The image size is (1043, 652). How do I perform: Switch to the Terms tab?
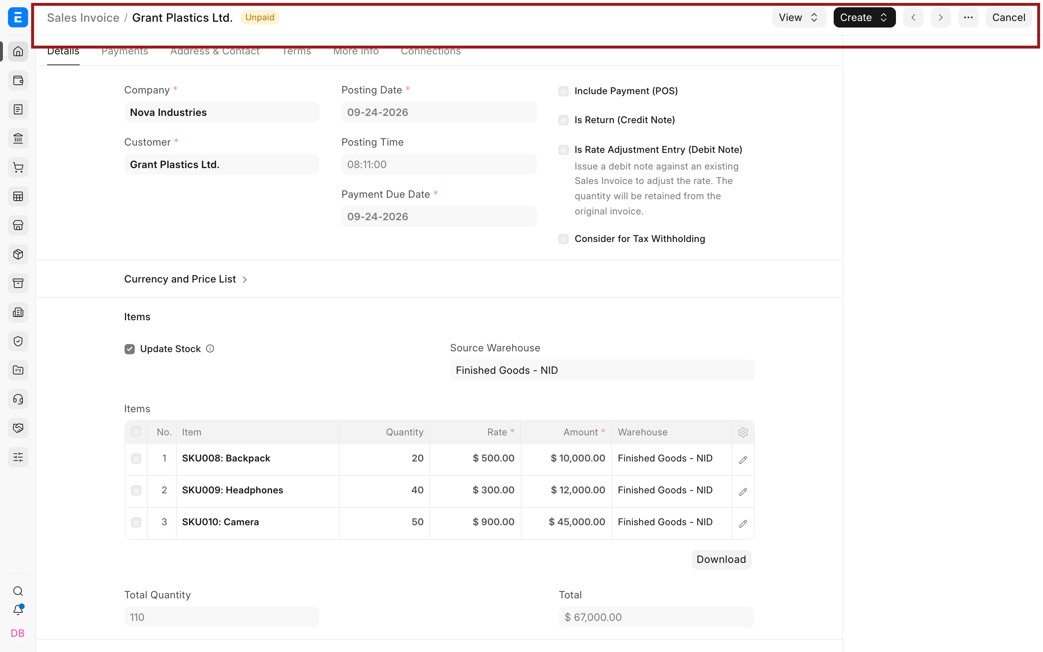pyautogui.click(x=297, y=52)
